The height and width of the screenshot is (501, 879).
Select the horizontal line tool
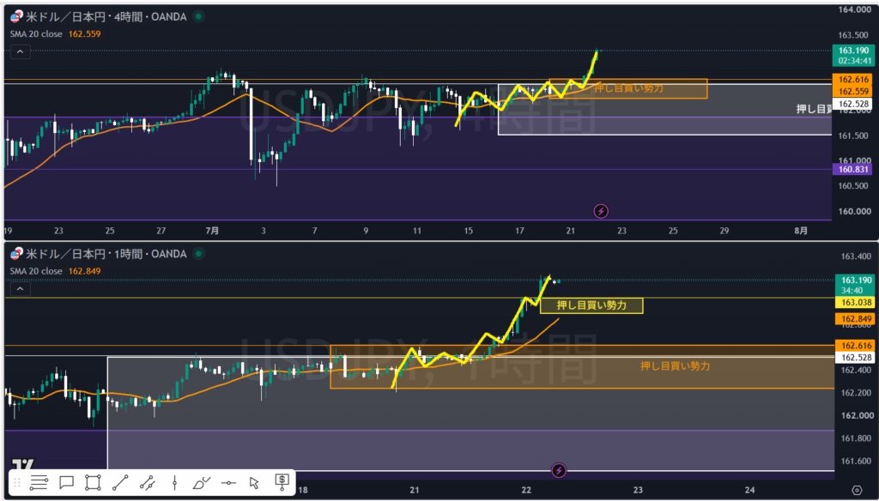click(228, 482)
